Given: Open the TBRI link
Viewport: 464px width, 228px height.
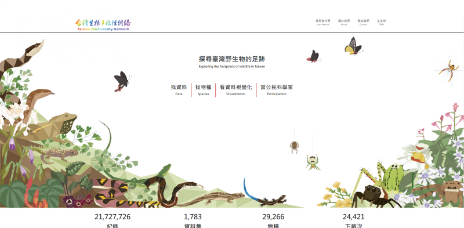Looking at the screenshot, I should tap(382, 22).
